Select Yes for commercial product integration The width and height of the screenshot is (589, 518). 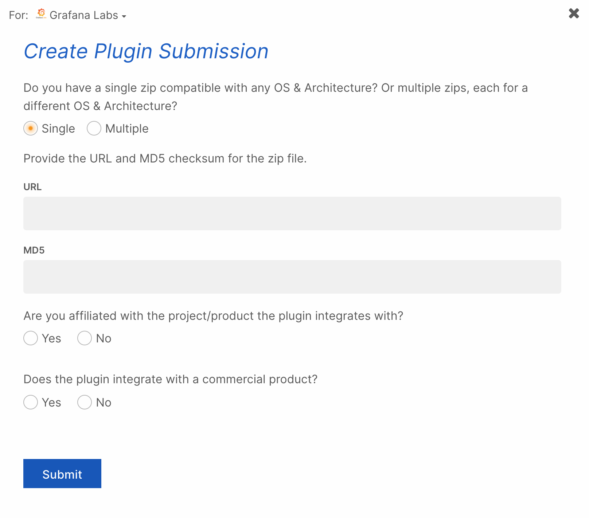click(x=31, y=403)
